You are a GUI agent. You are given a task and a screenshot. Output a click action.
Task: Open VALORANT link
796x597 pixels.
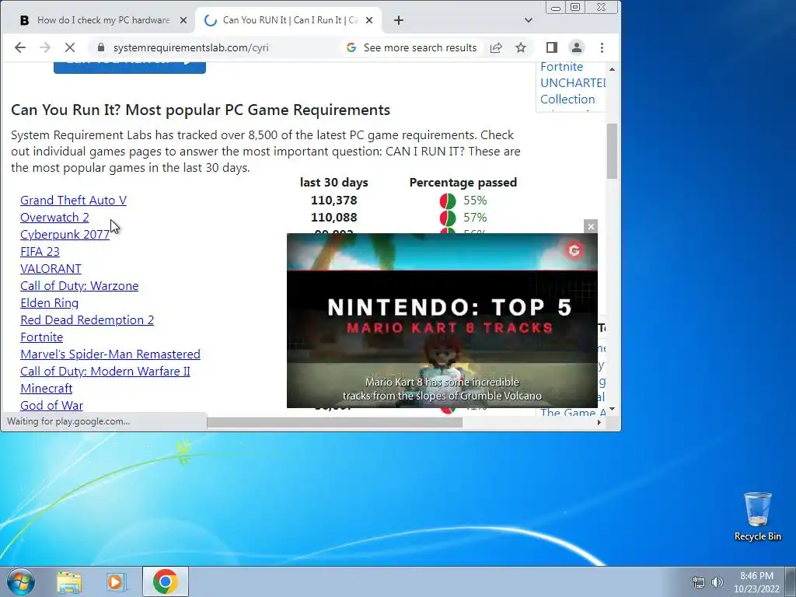click(x=51, y=268)
